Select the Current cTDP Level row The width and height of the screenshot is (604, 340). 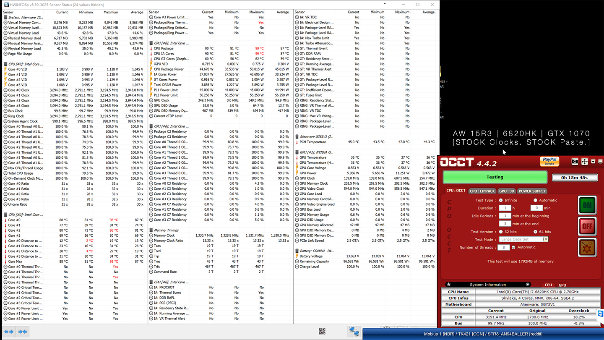(x=220, y=116)
